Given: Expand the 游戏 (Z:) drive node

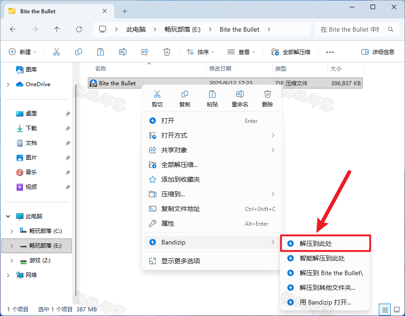Looking at the screenshot, I should pos(11,261).
